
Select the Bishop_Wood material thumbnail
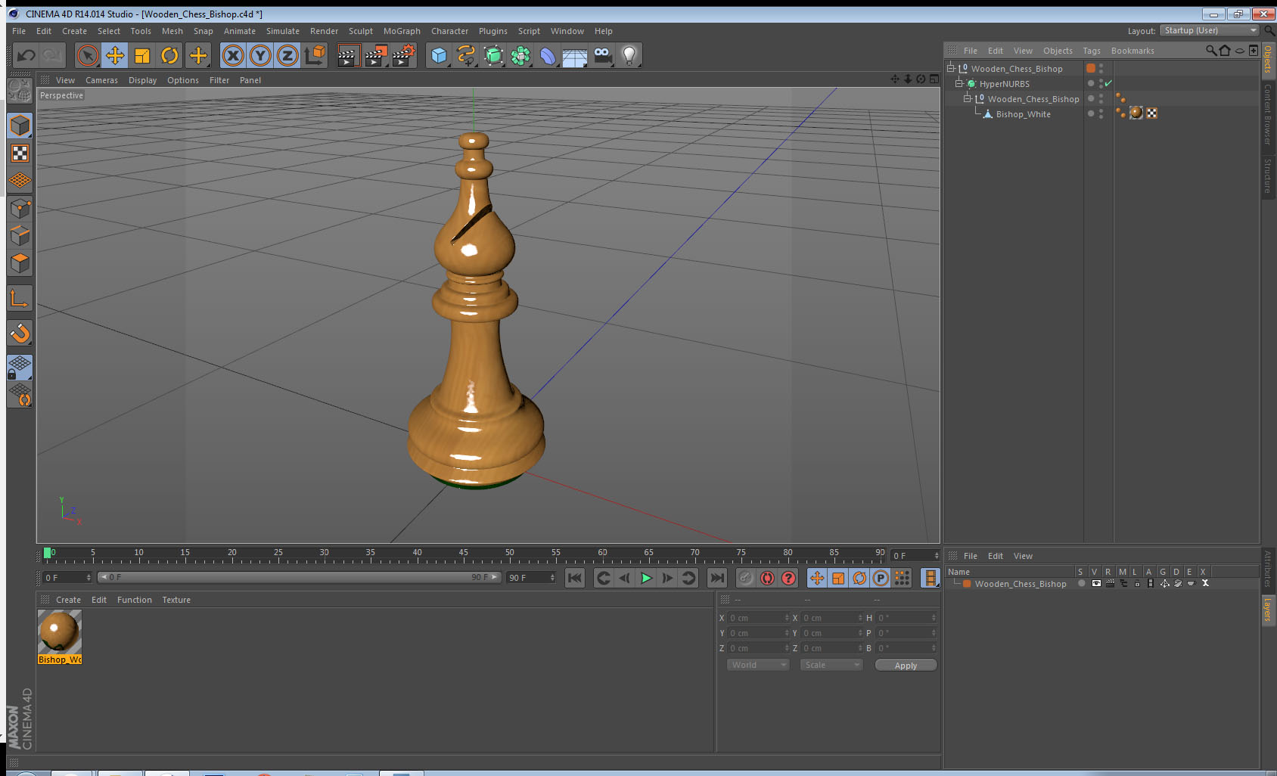coord(60,632)
